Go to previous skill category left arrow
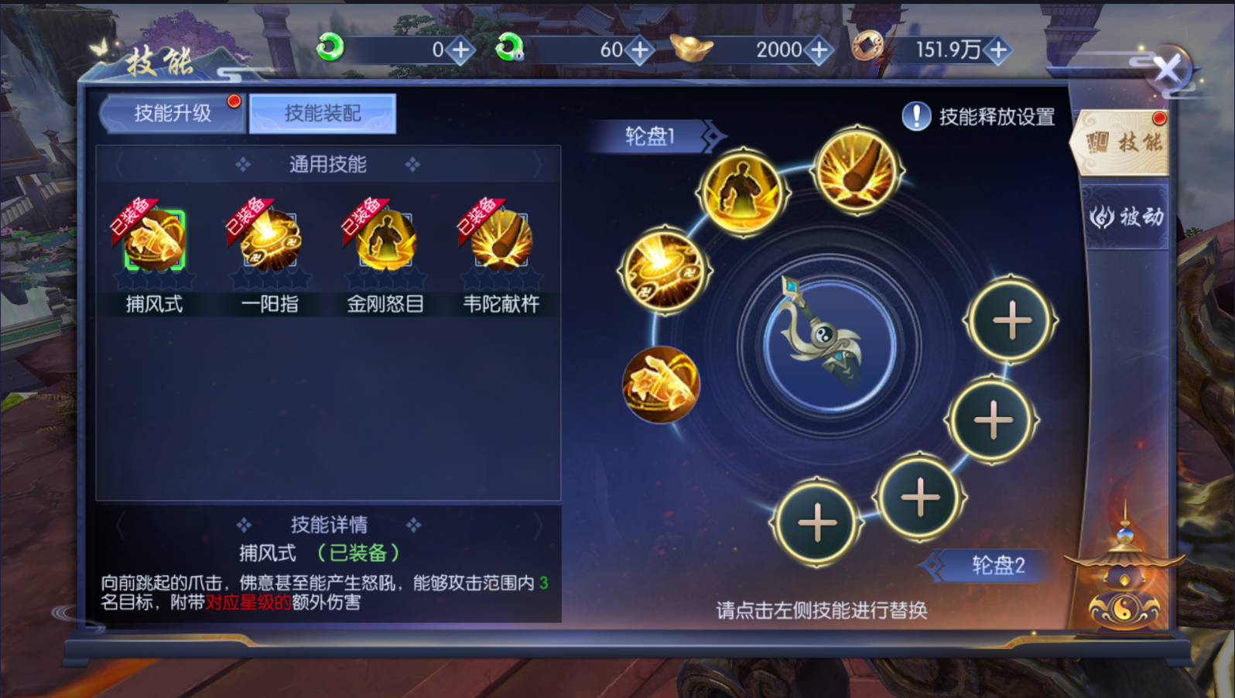 (119, 164)
